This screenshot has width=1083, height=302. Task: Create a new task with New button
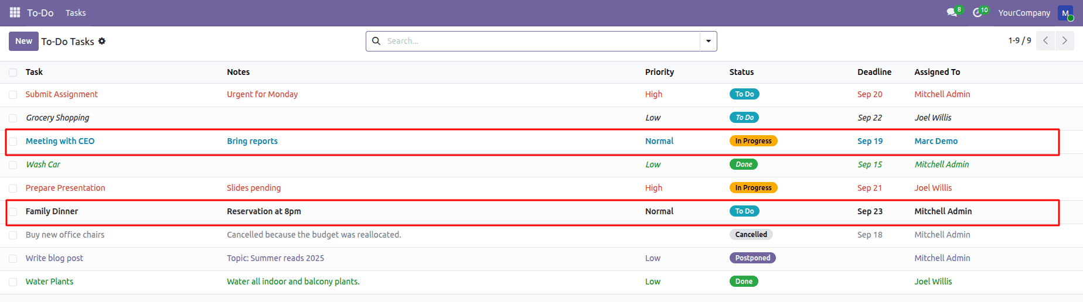tap(23, 41)
